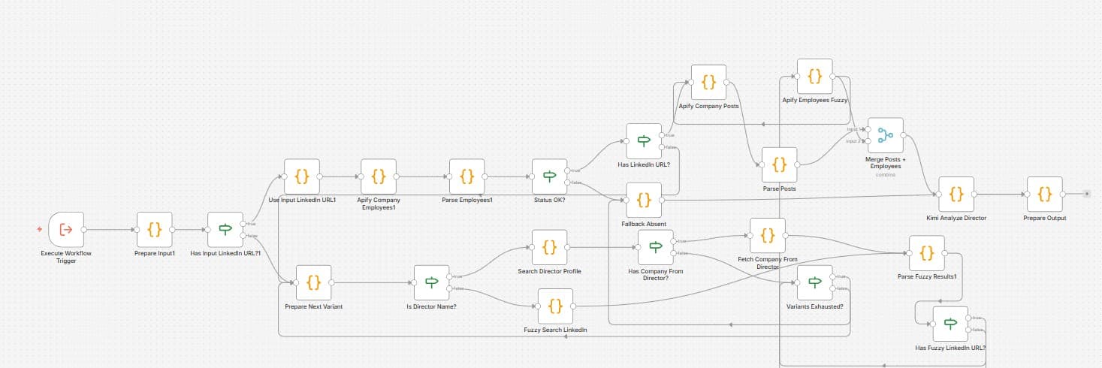Viewport: 1102px width, 368px height.
Task: Select the Has Company From Director? node
Action: click(655, 247)
